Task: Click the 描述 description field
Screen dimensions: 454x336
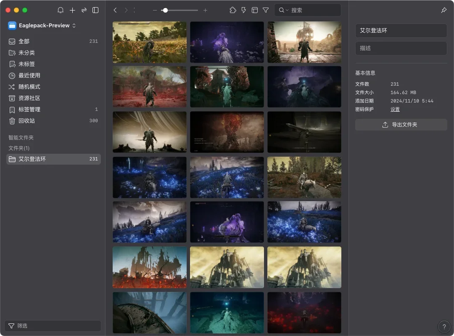Action: [401, 48]
